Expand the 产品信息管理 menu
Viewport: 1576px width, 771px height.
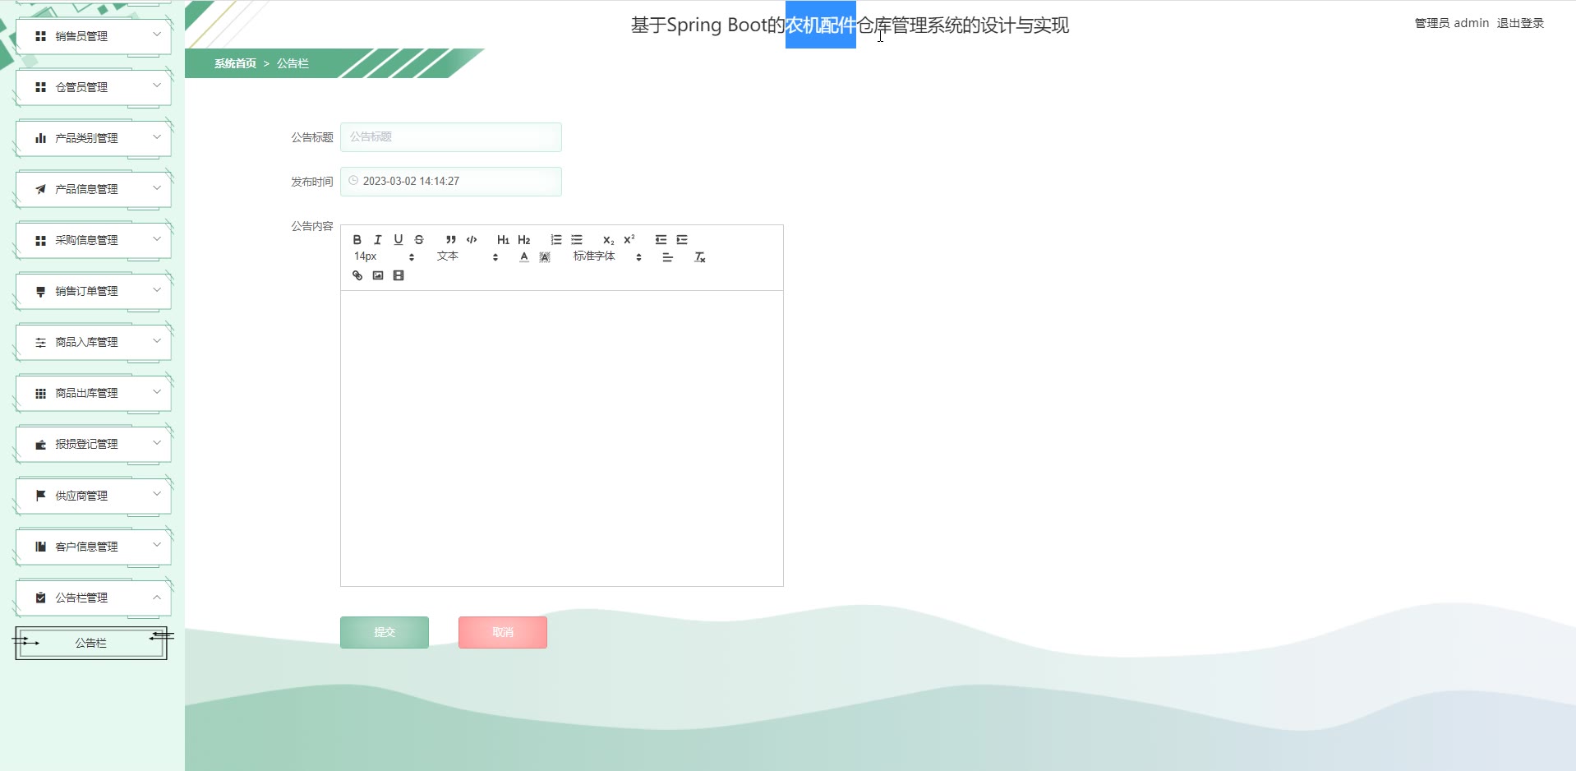93,189
